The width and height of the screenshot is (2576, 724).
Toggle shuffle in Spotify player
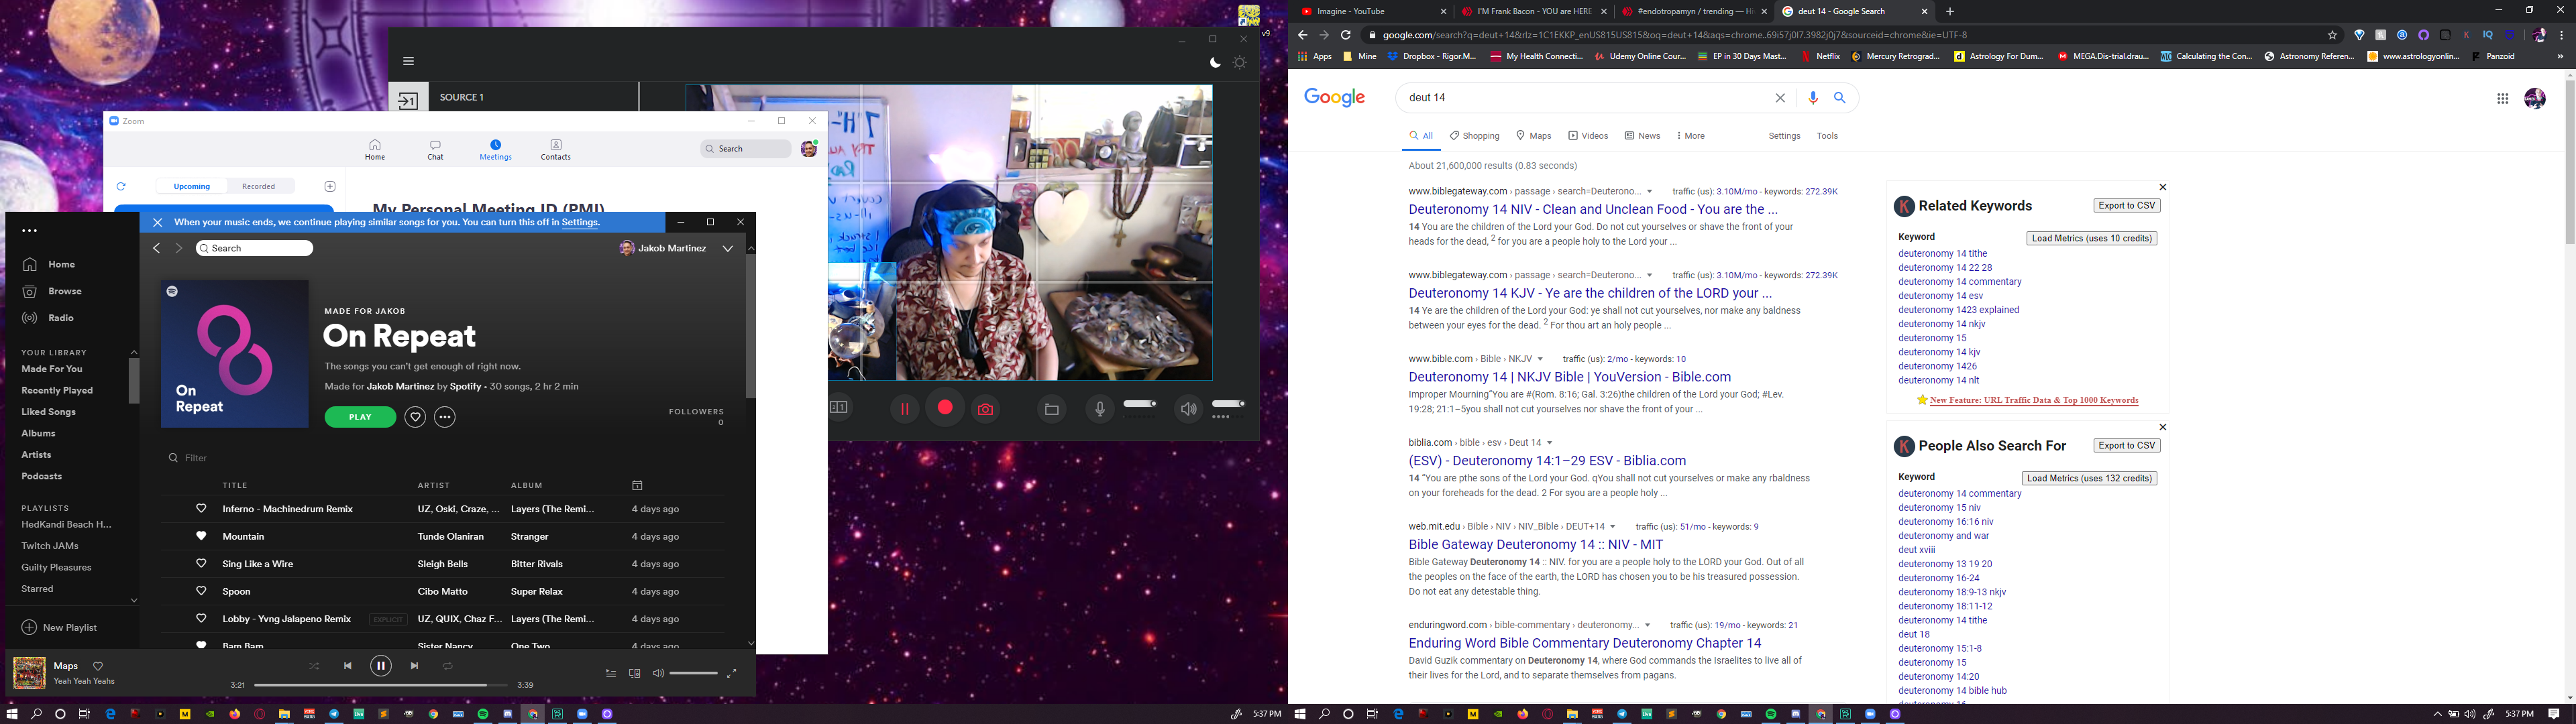coord(314,666)
